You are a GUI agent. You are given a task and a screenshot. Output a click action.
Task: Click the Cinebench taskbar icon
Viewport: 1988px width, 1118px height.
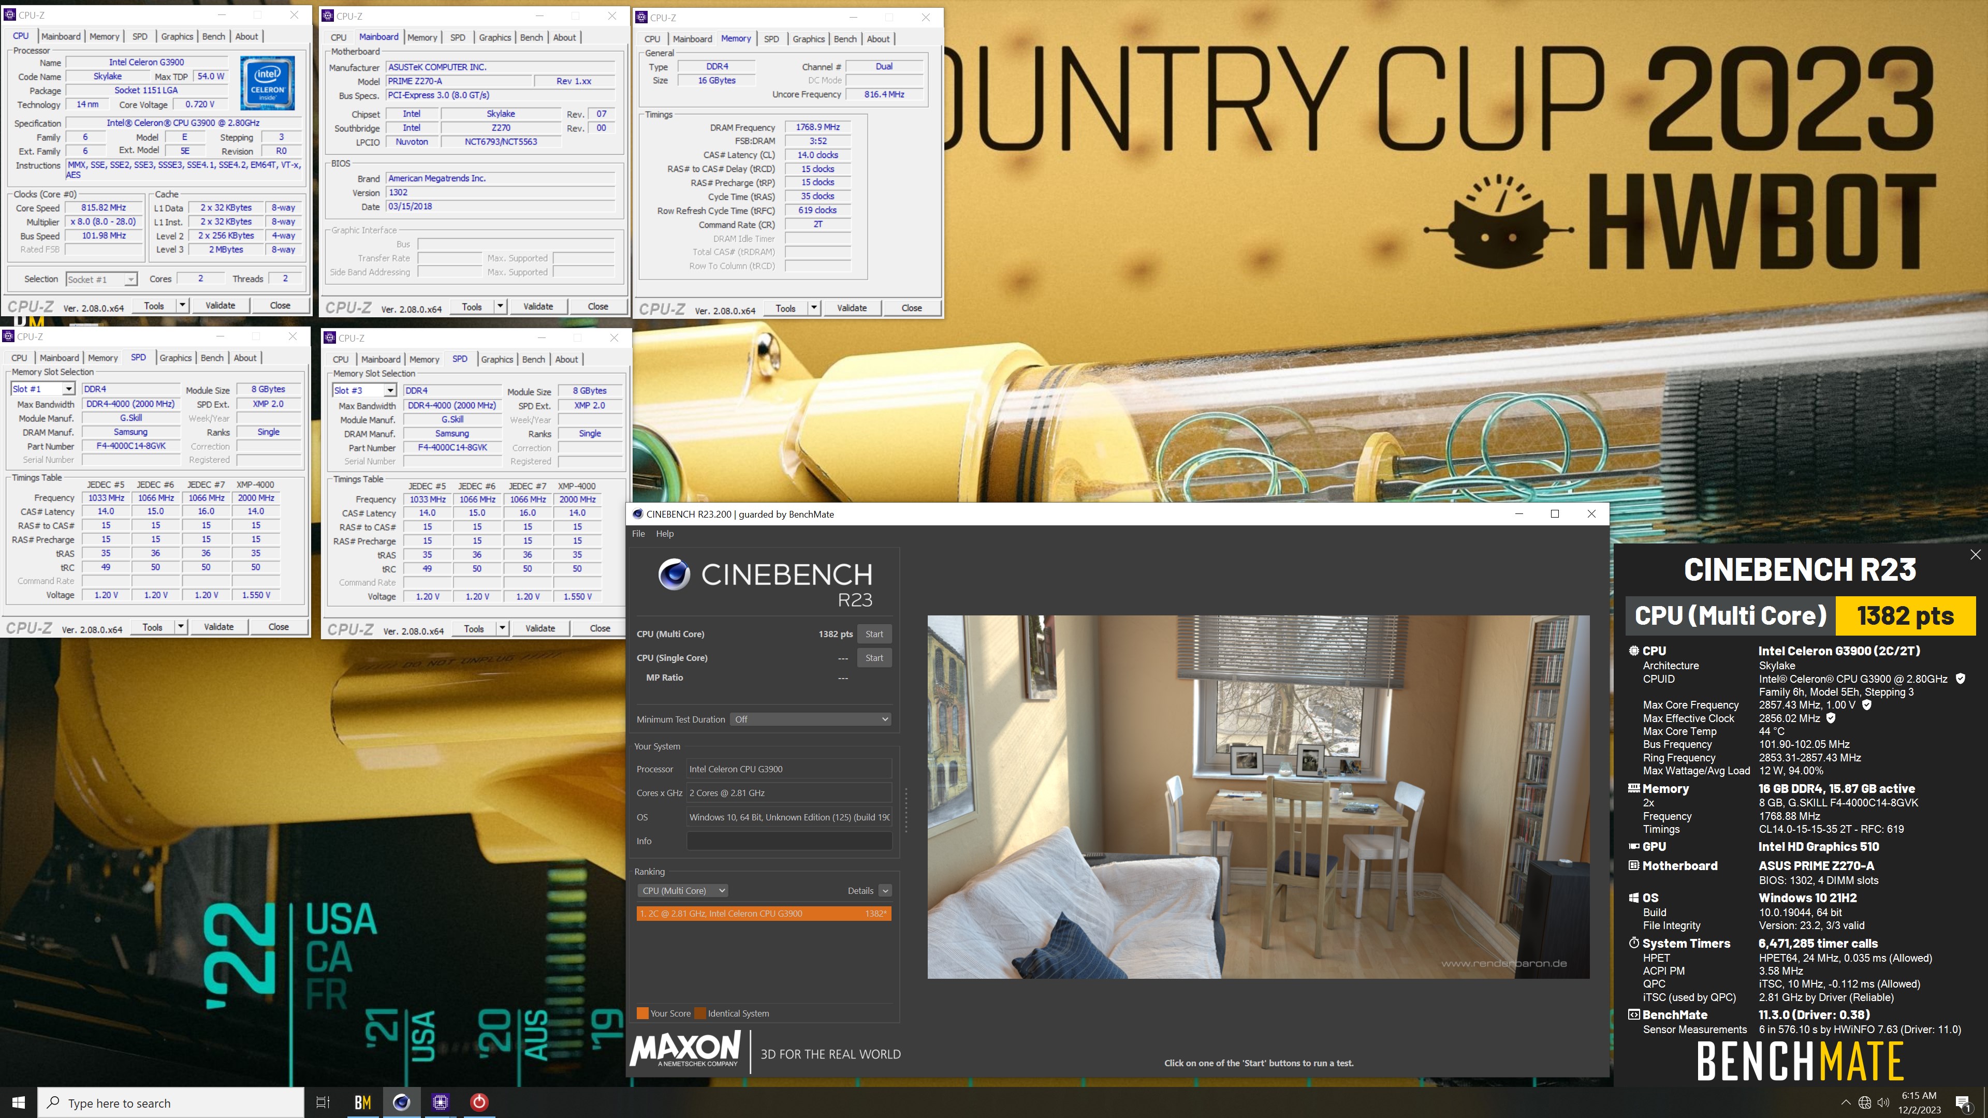coord(401,1102)
